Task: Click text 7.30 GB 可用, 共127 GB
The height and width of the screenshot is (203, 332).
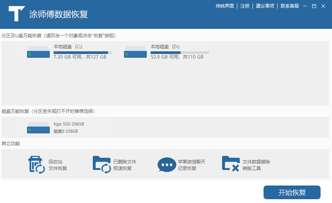Action: pyautogui.click(x=80, y=57)
